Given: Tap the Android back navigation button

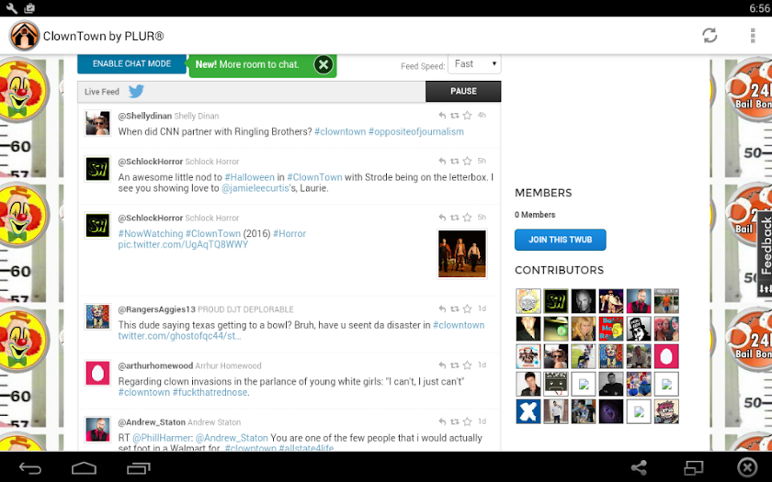Looking at the screenshot, I should click(30, 467).
